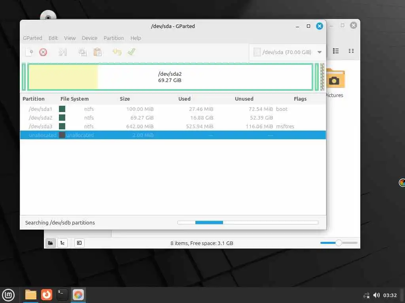Select the /dev/sda3 partition row
Image resolution: width=405 pixels, height=303 pixels.
click(x=173, y=126)
